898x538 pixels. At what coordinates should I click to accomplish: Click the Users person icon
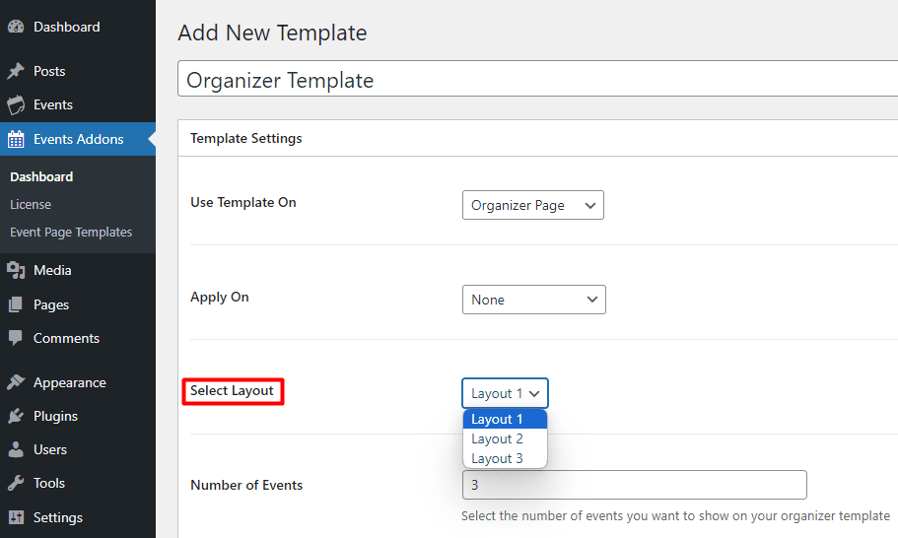tap(16, 449)
